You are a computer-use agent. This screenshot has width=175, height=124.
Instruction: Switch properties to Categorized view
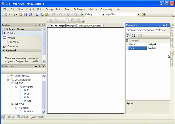pos(128,35)
